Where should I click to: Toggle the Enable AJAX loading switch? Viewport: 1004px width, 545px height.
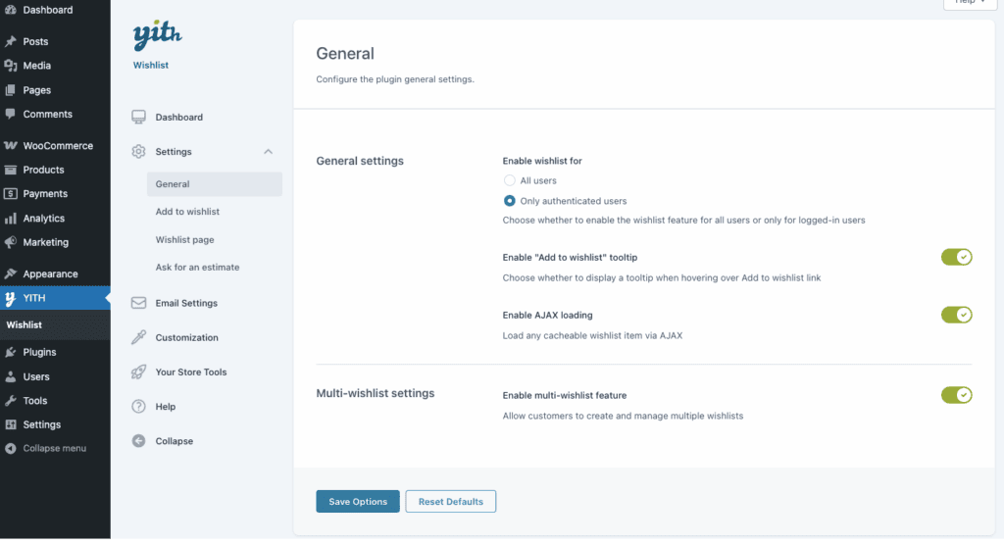957,315
